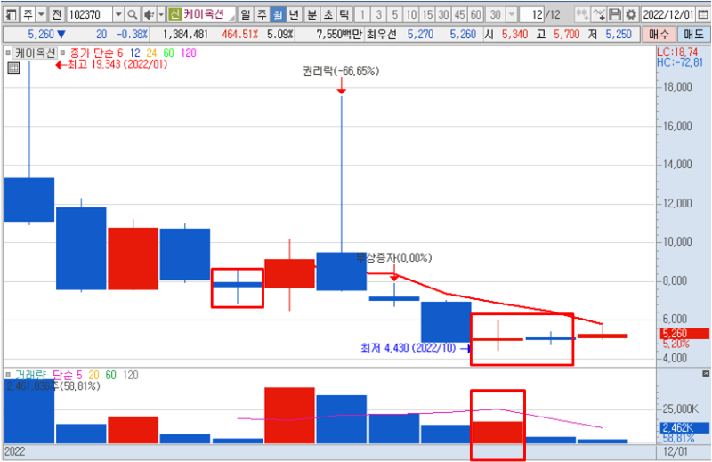Image resolution: width=712 pixels, height=462 pixels.
Task: Select the 10 interval button
Action: click(x=411, y=15)
